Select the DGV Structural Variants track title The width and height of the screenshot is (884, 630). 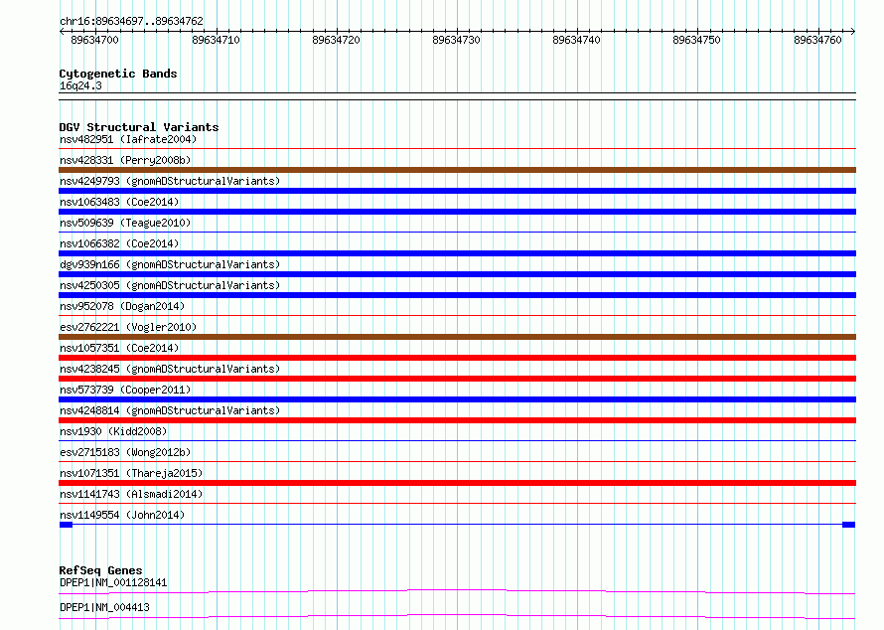pyautogui.click(x=139, y=127)
